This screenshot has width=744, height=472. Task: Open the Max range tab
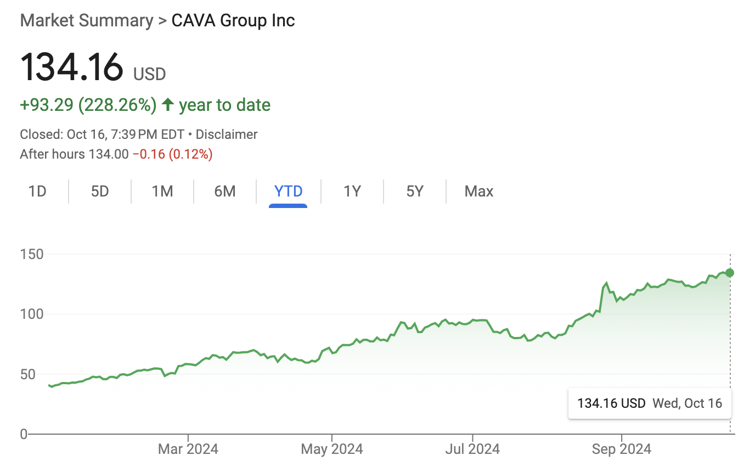point(479,191)
